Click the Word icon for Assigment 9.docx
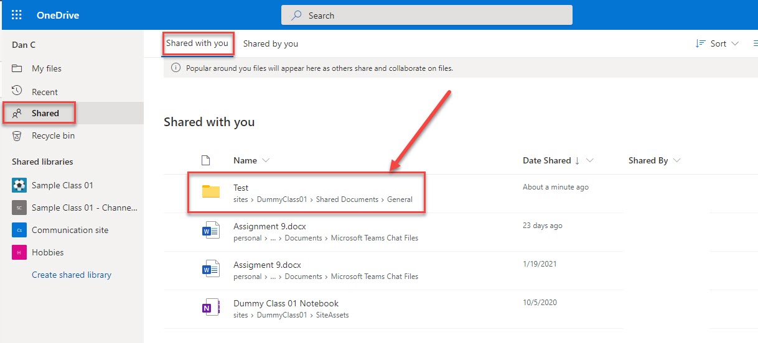 211,269
